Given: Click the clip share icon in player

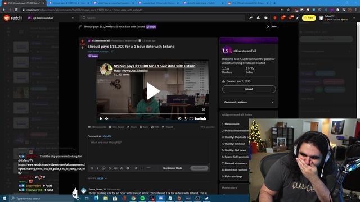Looking at the screenshot, I should [x=185, y=118].
